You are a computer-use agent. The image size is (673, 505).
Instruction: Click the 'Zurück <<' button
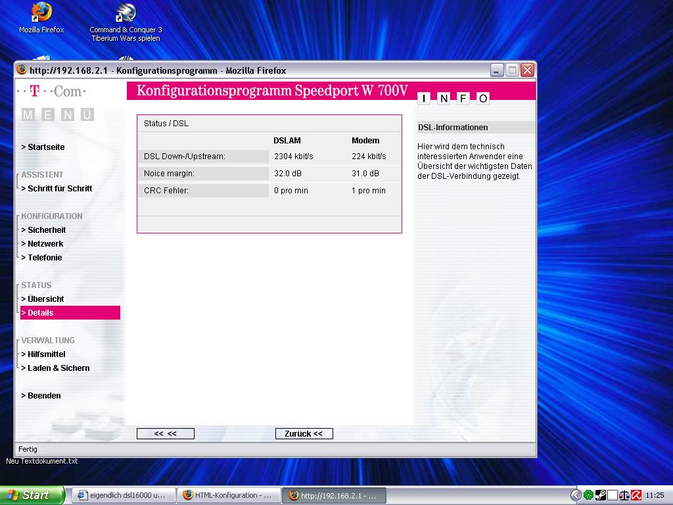tap(304, 434)
